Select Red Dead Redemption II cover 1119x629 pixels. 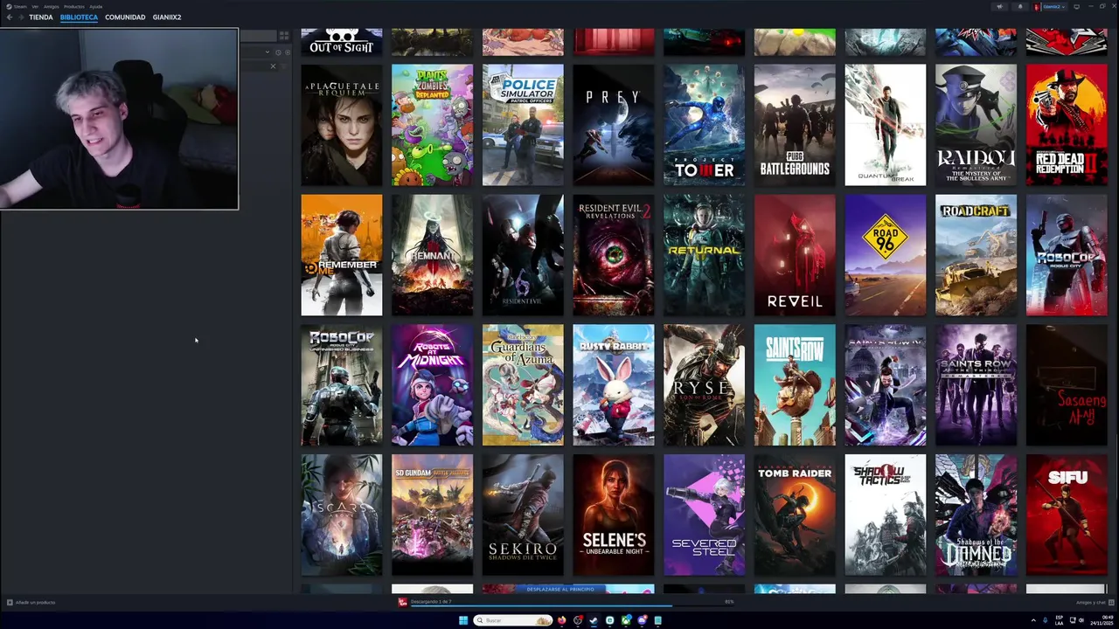tap(1067, 125)
